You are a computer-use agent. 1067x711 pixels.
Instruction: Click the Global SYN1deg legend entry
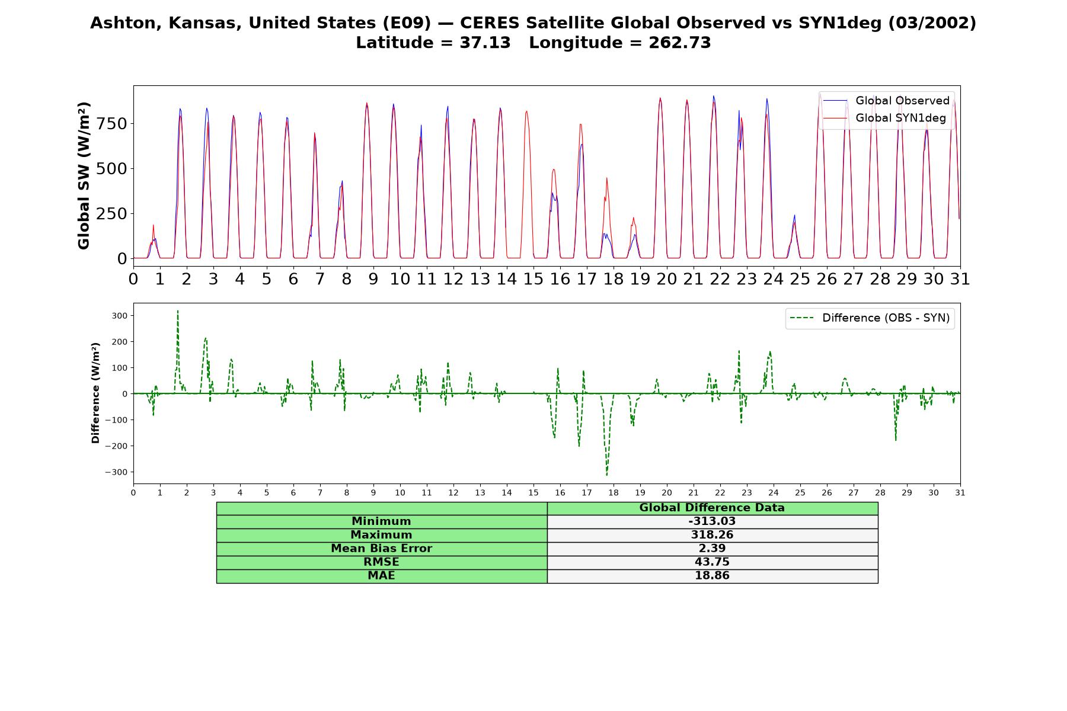[884, 118]
